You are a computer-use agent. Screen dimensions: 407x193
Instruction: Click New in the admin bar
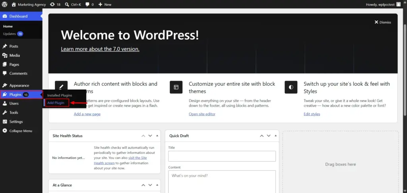[108, 4]
